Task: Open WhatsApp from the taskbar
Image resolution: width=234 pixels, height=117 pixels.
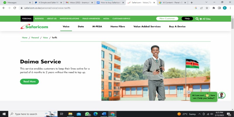Action: tap(87, 114)
